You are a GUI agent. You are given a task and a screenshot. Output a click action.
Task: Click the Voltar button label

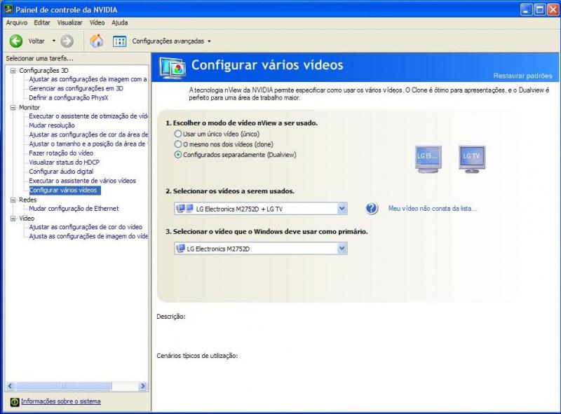click(36, 41)
